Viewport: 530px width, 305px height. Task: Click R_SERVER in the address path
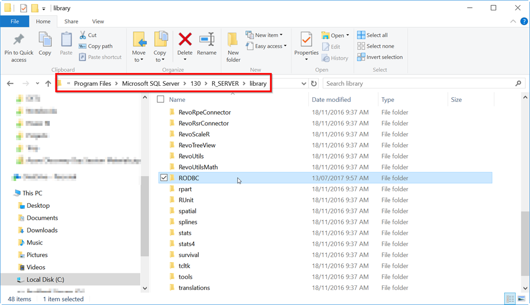click(225, 83)
